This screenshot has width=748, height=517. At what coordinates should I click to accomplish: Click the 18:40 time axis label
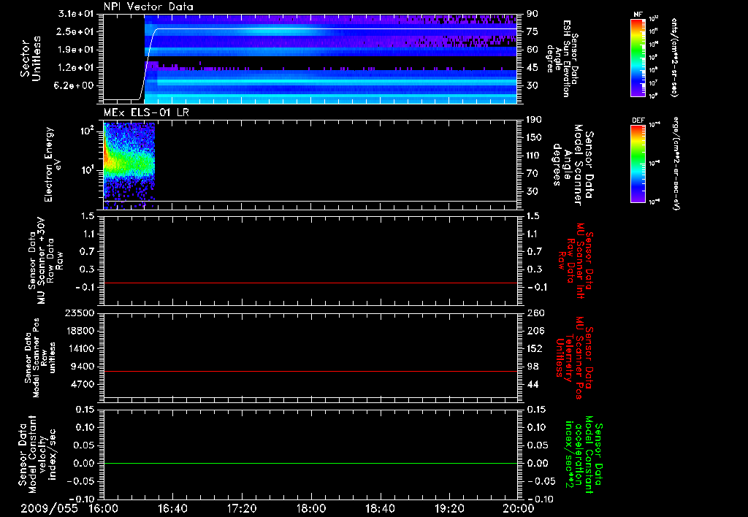point(380,508)
